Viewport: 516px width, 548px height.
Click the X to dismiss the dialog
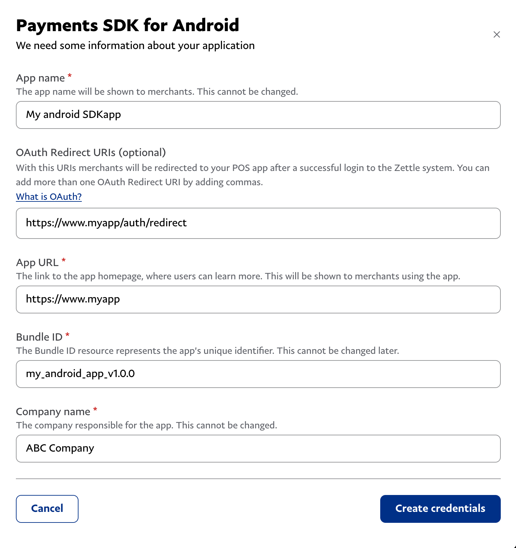pos(496,34)
